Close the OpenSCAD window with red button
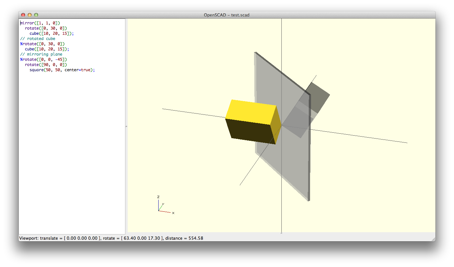 (23, 15)
